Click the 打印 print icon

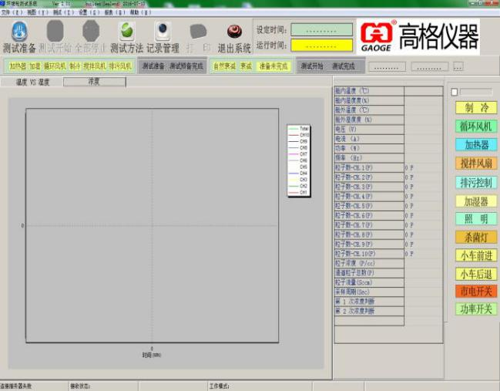[x=198, y=32]
